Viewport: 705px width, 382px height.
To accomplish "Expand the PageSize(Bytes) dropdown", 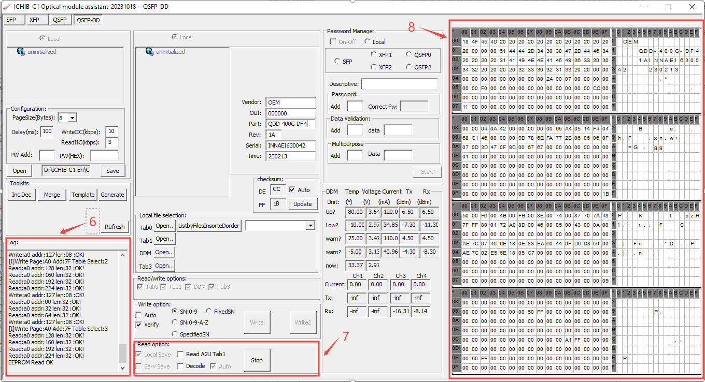I will [x=72, y=118].
